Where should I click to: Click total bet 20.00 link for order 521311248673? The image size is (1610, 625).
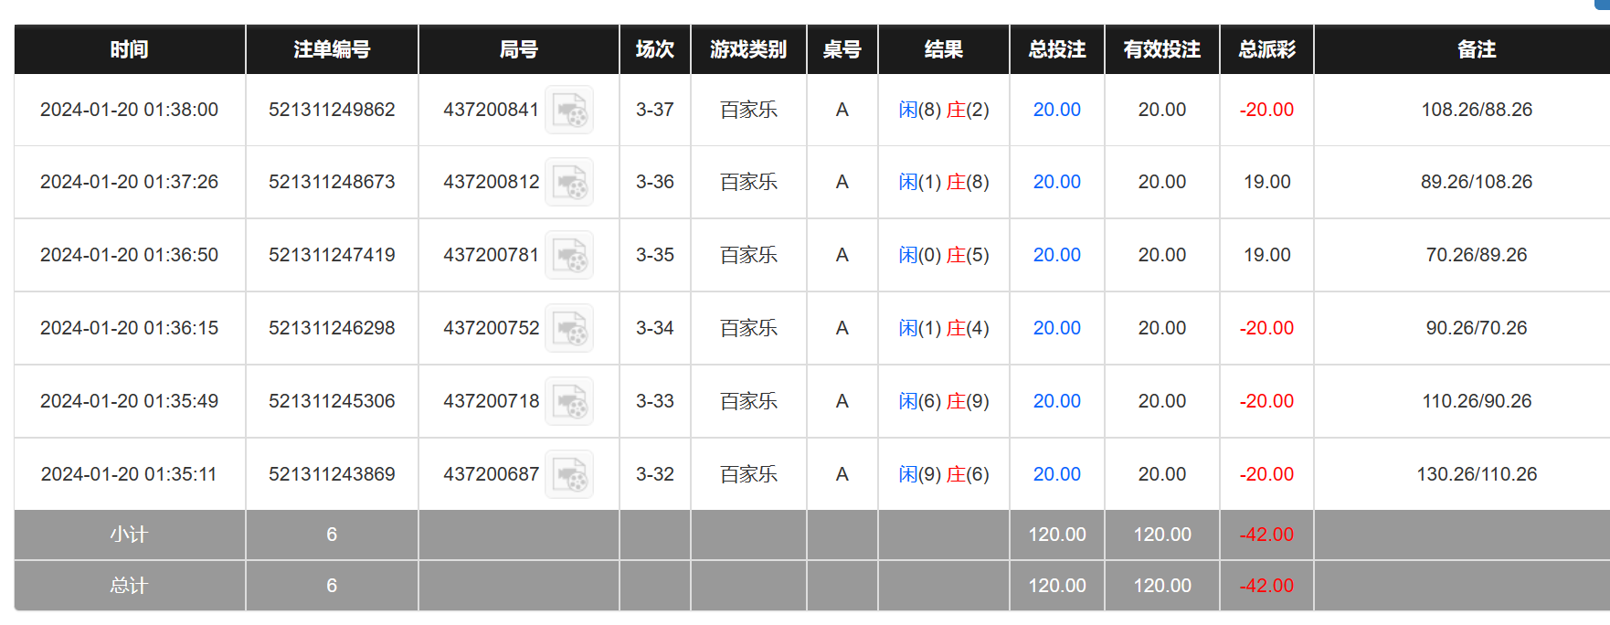[x=1056, y=182]
